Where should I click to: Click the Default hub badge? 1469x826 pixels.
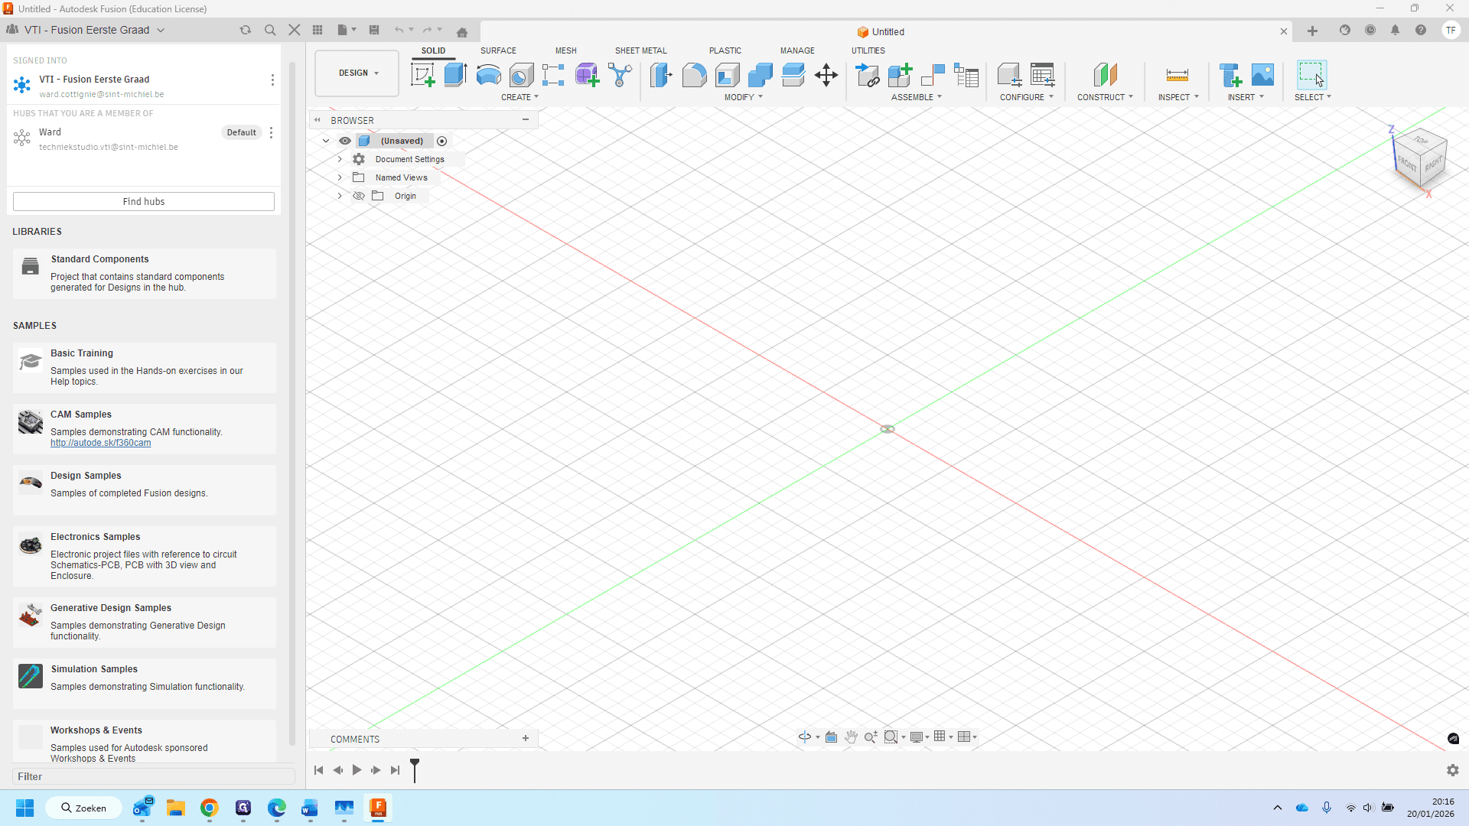coord(242,132)
